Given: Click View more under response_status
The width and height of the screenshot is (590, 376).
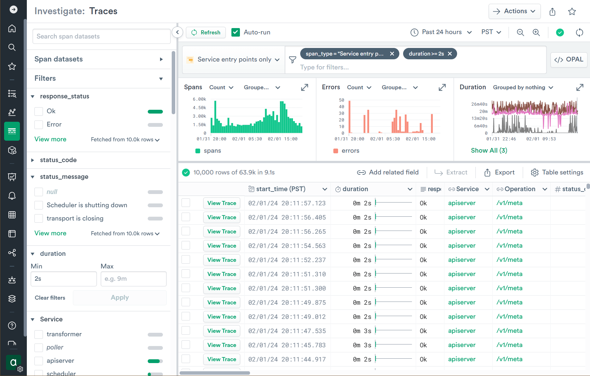Looking at the screenshot, I should tap(51, 139).
